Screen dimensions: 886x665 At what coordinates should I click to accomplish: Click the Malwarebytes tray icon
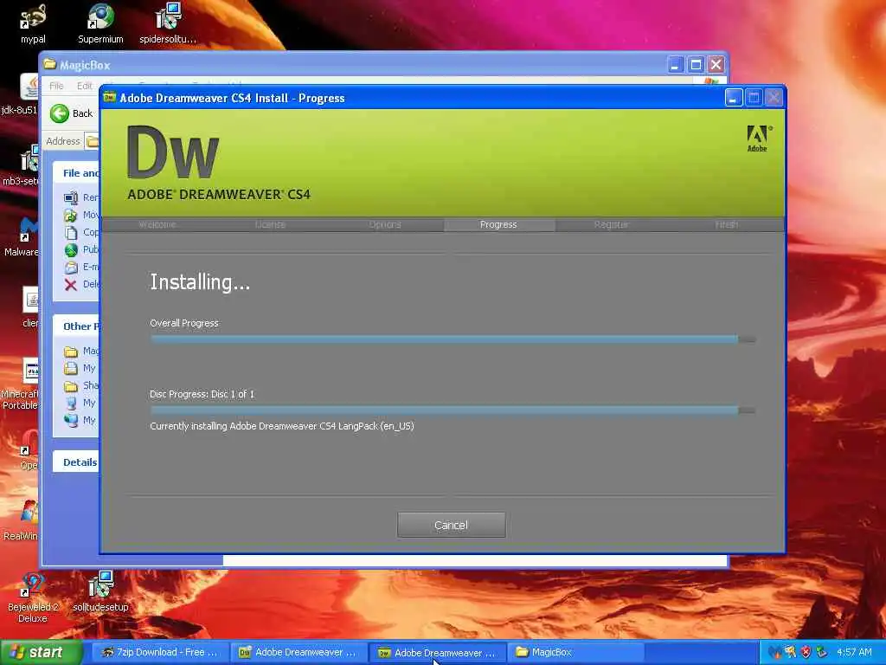[x=774, y=652]
